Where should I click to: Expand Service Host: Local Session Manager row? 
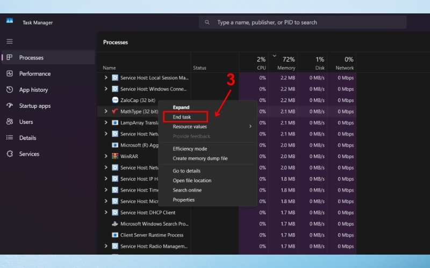pos(106,78)
